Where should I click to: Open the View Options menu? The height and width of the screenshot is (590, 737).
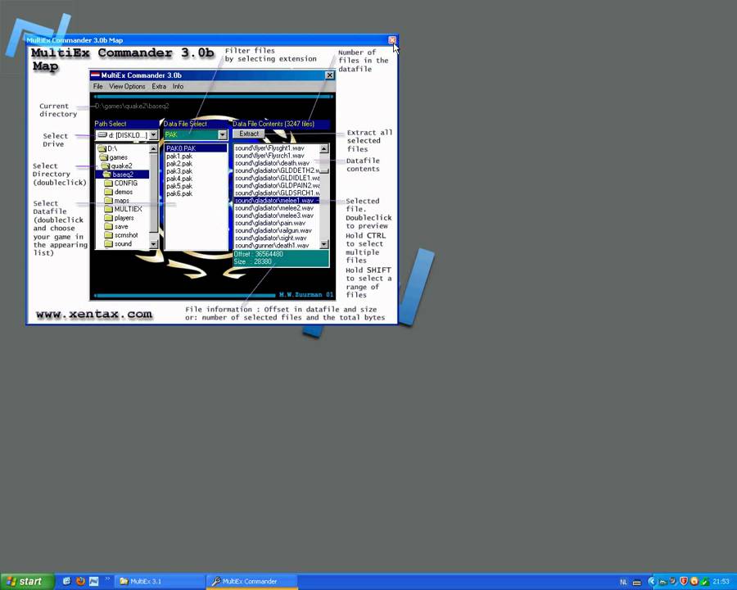127,87
